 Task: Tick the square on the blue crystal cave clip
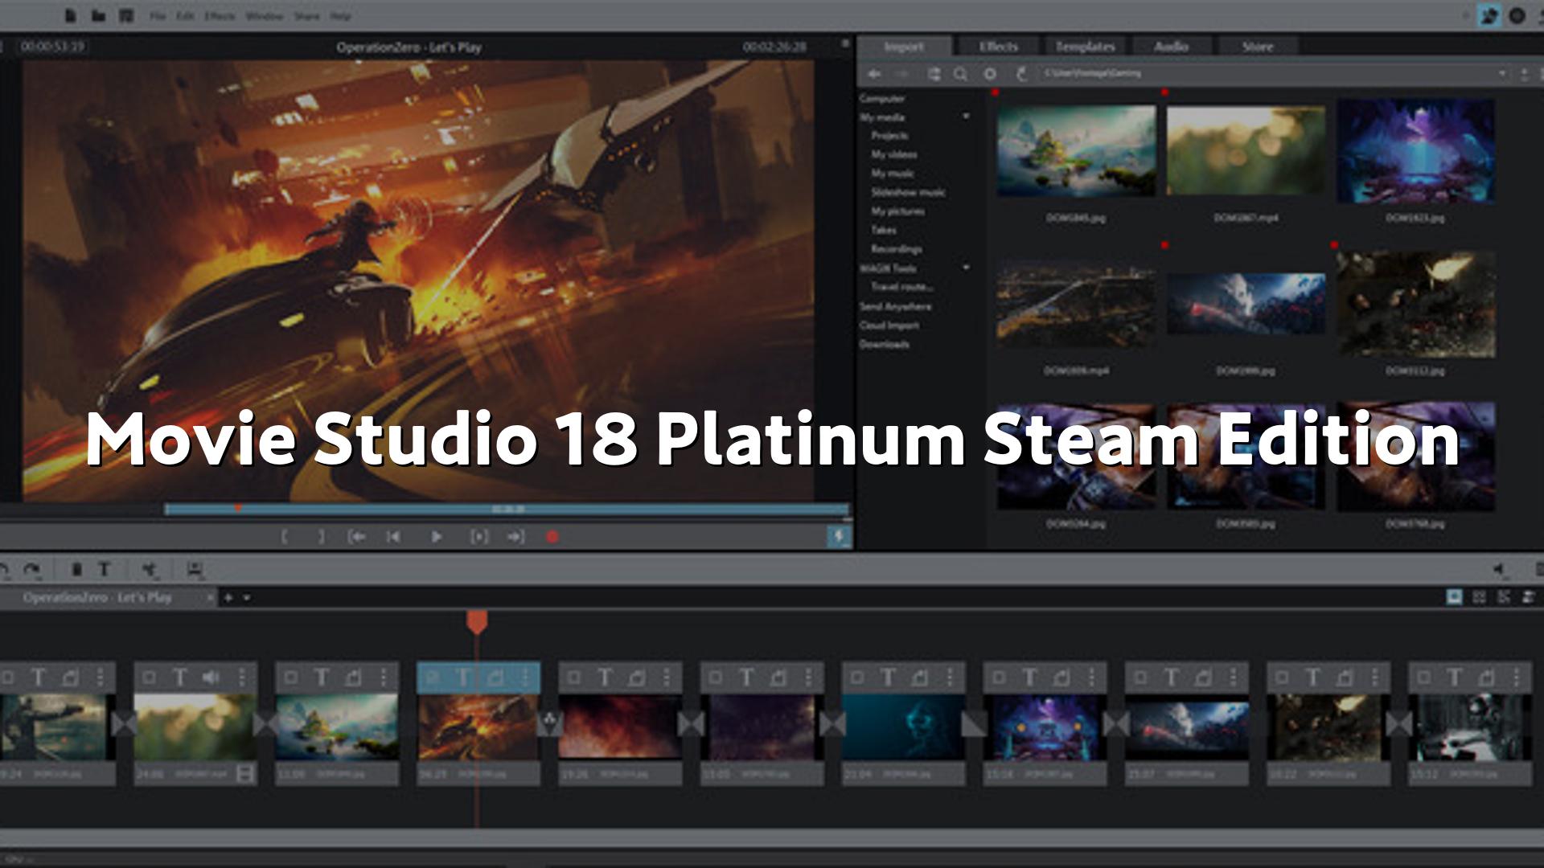tap(999, 678)
